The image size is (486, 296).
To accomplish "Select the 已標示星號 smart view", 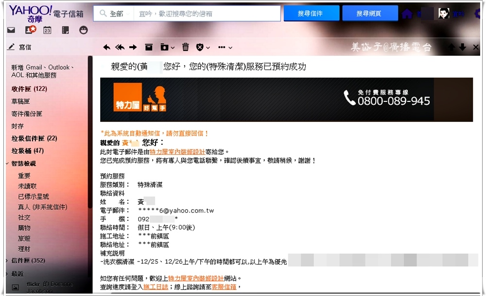I will [x=34, y=197].
